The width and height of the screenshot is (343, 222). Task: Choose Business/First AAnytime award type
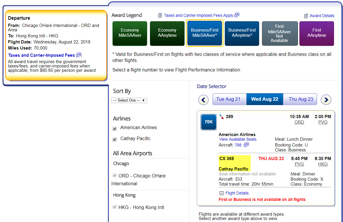(x=242, y=33)
